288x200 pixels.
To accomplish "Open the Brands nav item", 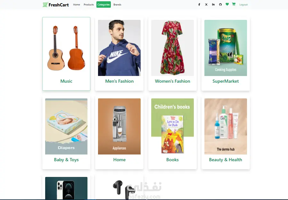I will point(117,4).
